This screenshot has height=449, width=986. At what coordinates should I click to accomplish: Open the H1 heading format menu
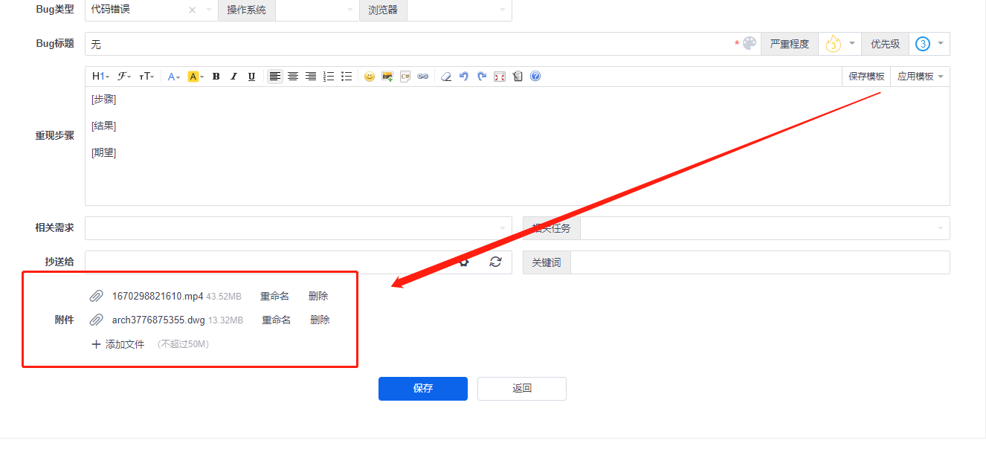click(100, 77)
